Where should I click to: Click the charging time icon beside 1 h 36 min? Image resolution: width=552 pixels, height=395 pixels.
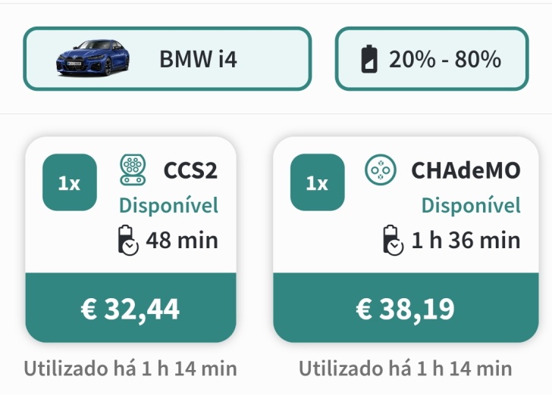coord(393,240)
